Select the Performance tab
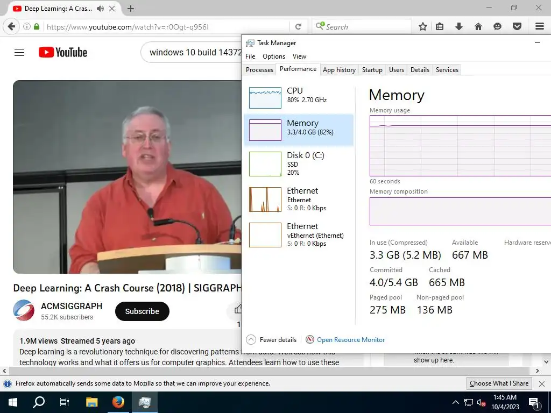The image size is (551, 413). click(298, 69)
